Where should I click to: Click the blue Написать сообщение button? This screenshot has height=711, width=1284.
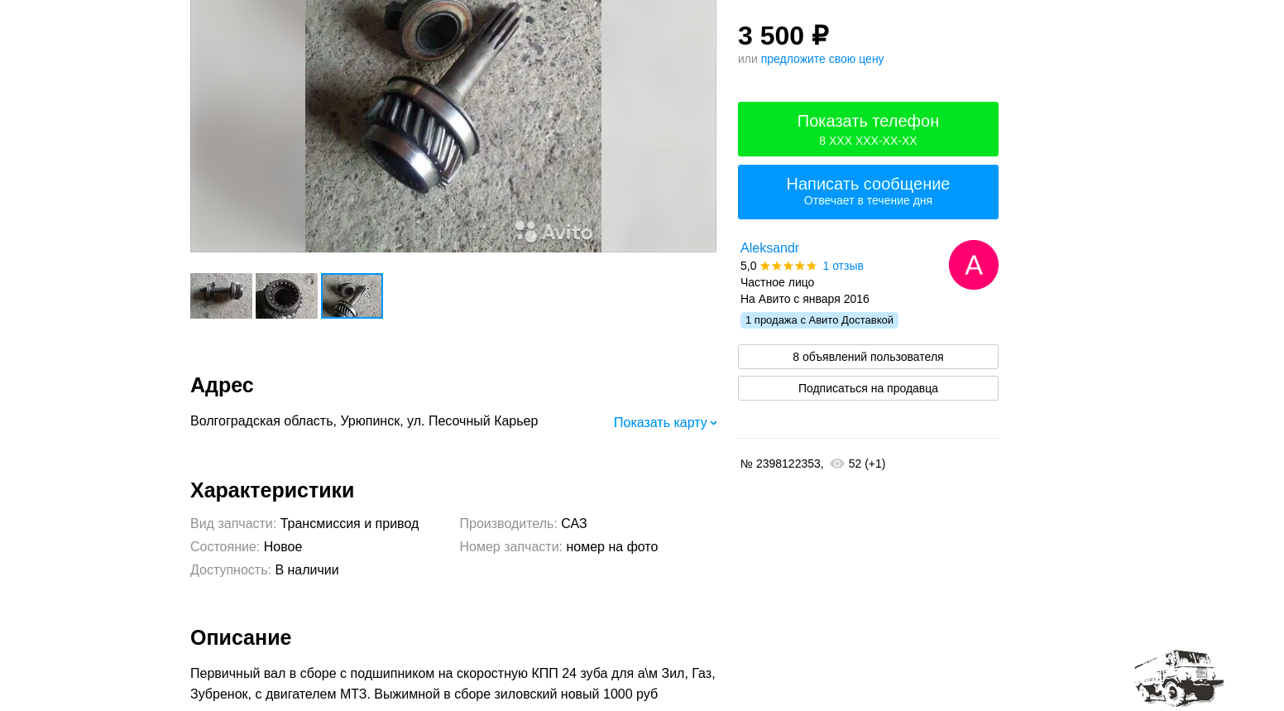[x=868, y=192]
